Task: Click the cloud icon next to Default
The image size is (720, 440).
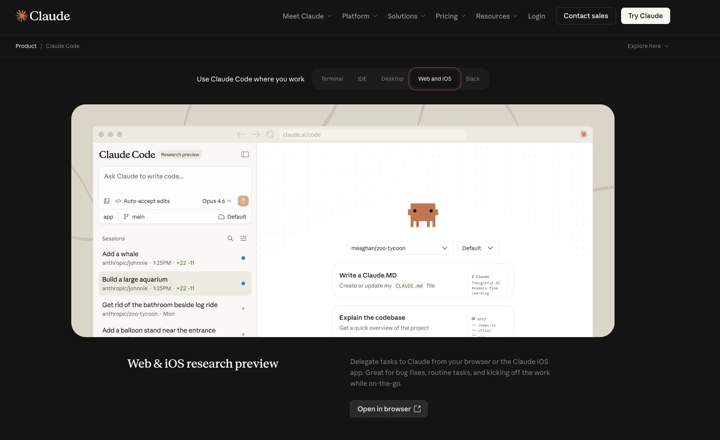Action: (x=221, y=217)
